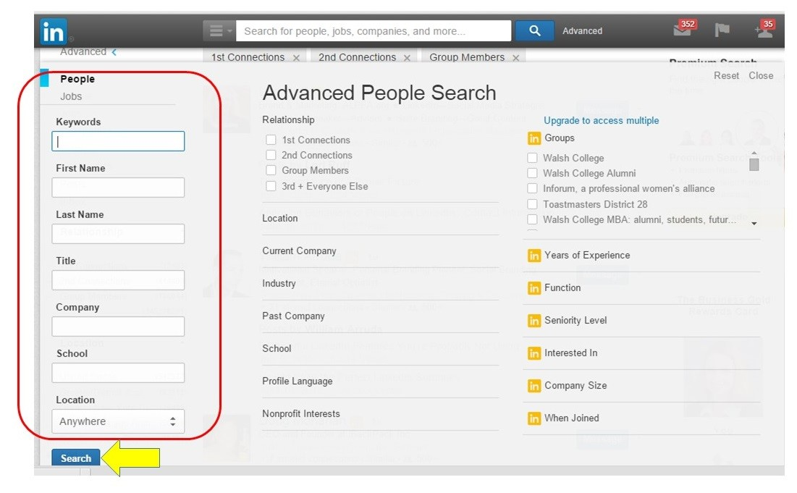The image size is (797, 493).
Task: Remove the 2nd Connections filter tag
Action: tap(407, 58)
